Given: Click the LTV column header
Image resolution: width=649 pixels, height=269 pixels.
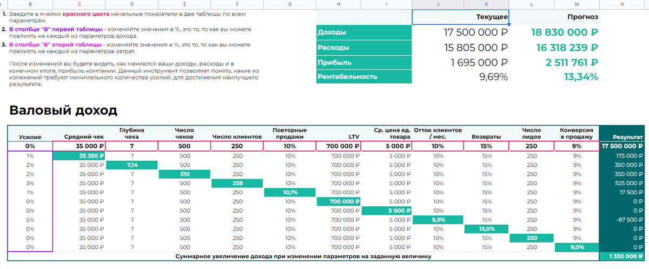Looking at the screenshot, I should (x=339, y=133).
